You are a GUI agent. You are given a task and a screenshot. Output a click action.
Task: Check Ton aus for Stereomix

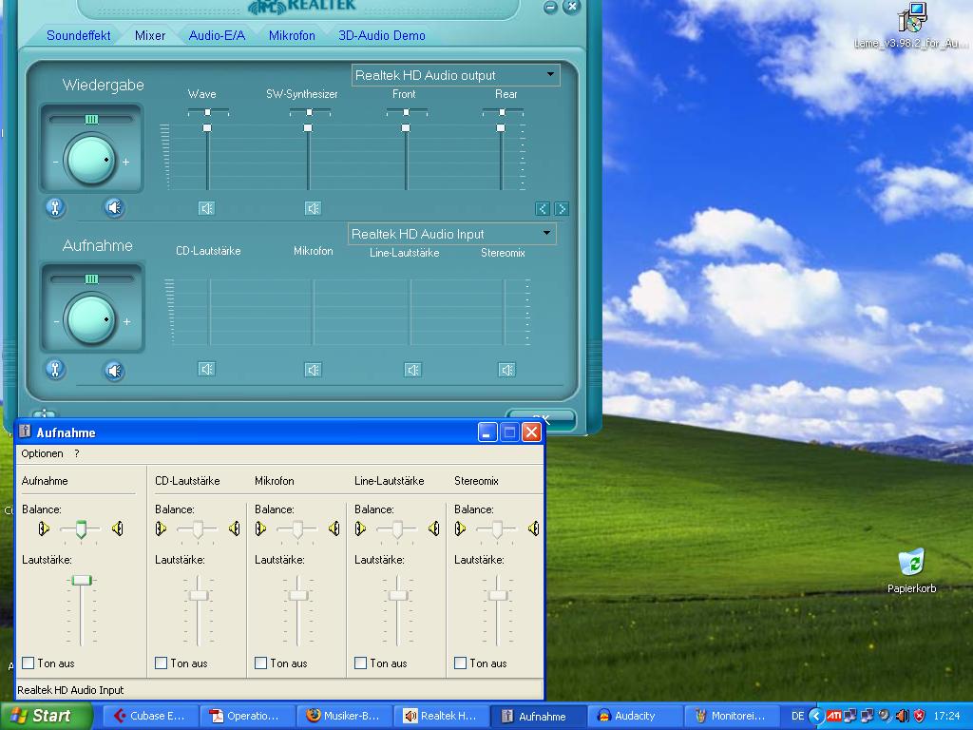(x=461, y=663)
